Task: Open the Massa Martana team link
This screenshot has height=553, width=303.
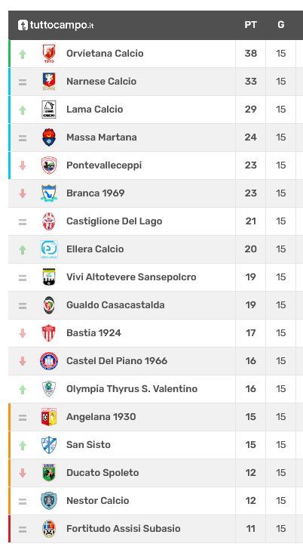Action: click(102, 137)
